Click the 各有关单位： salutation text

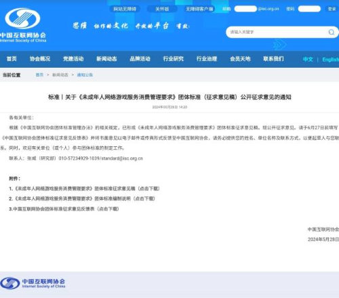[21, 118]
